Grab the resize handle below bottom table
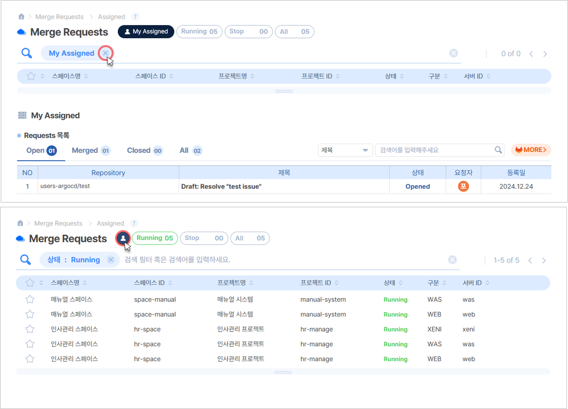Image resolution: width=568 pixels, height=409 pixels. coord(283,372)
